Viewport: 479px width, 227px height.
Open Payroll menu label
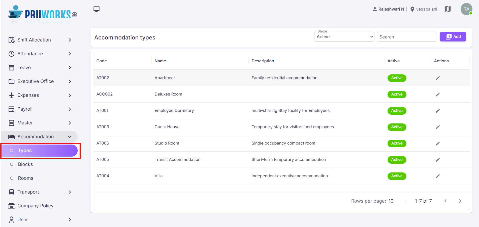(25, 109)
